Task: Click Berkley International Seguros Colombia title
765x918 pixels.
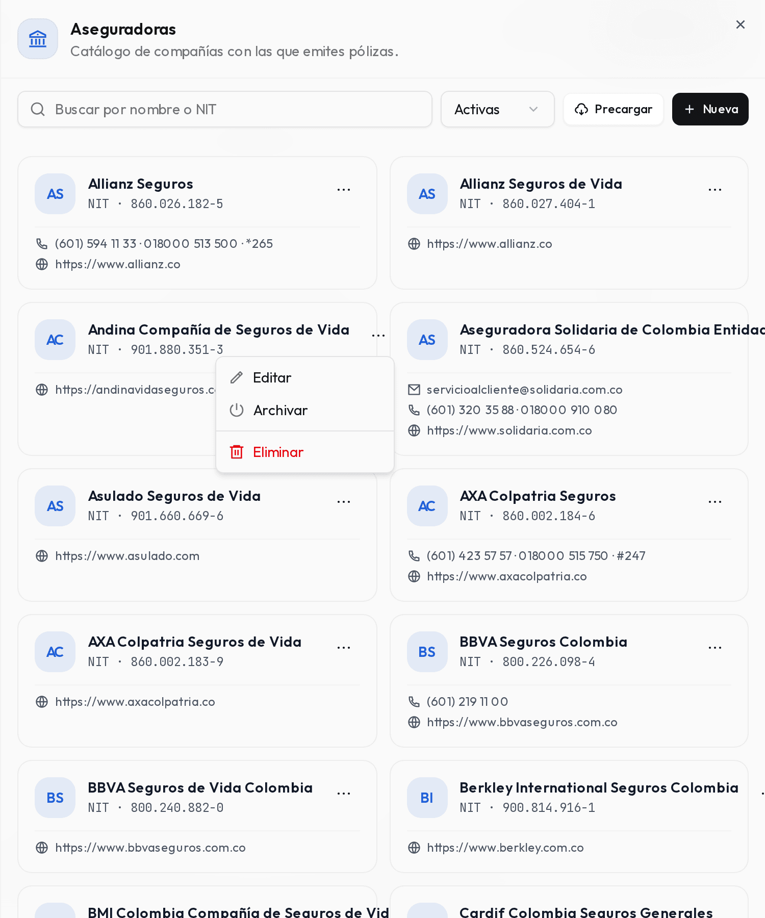Action: point(599,788)
